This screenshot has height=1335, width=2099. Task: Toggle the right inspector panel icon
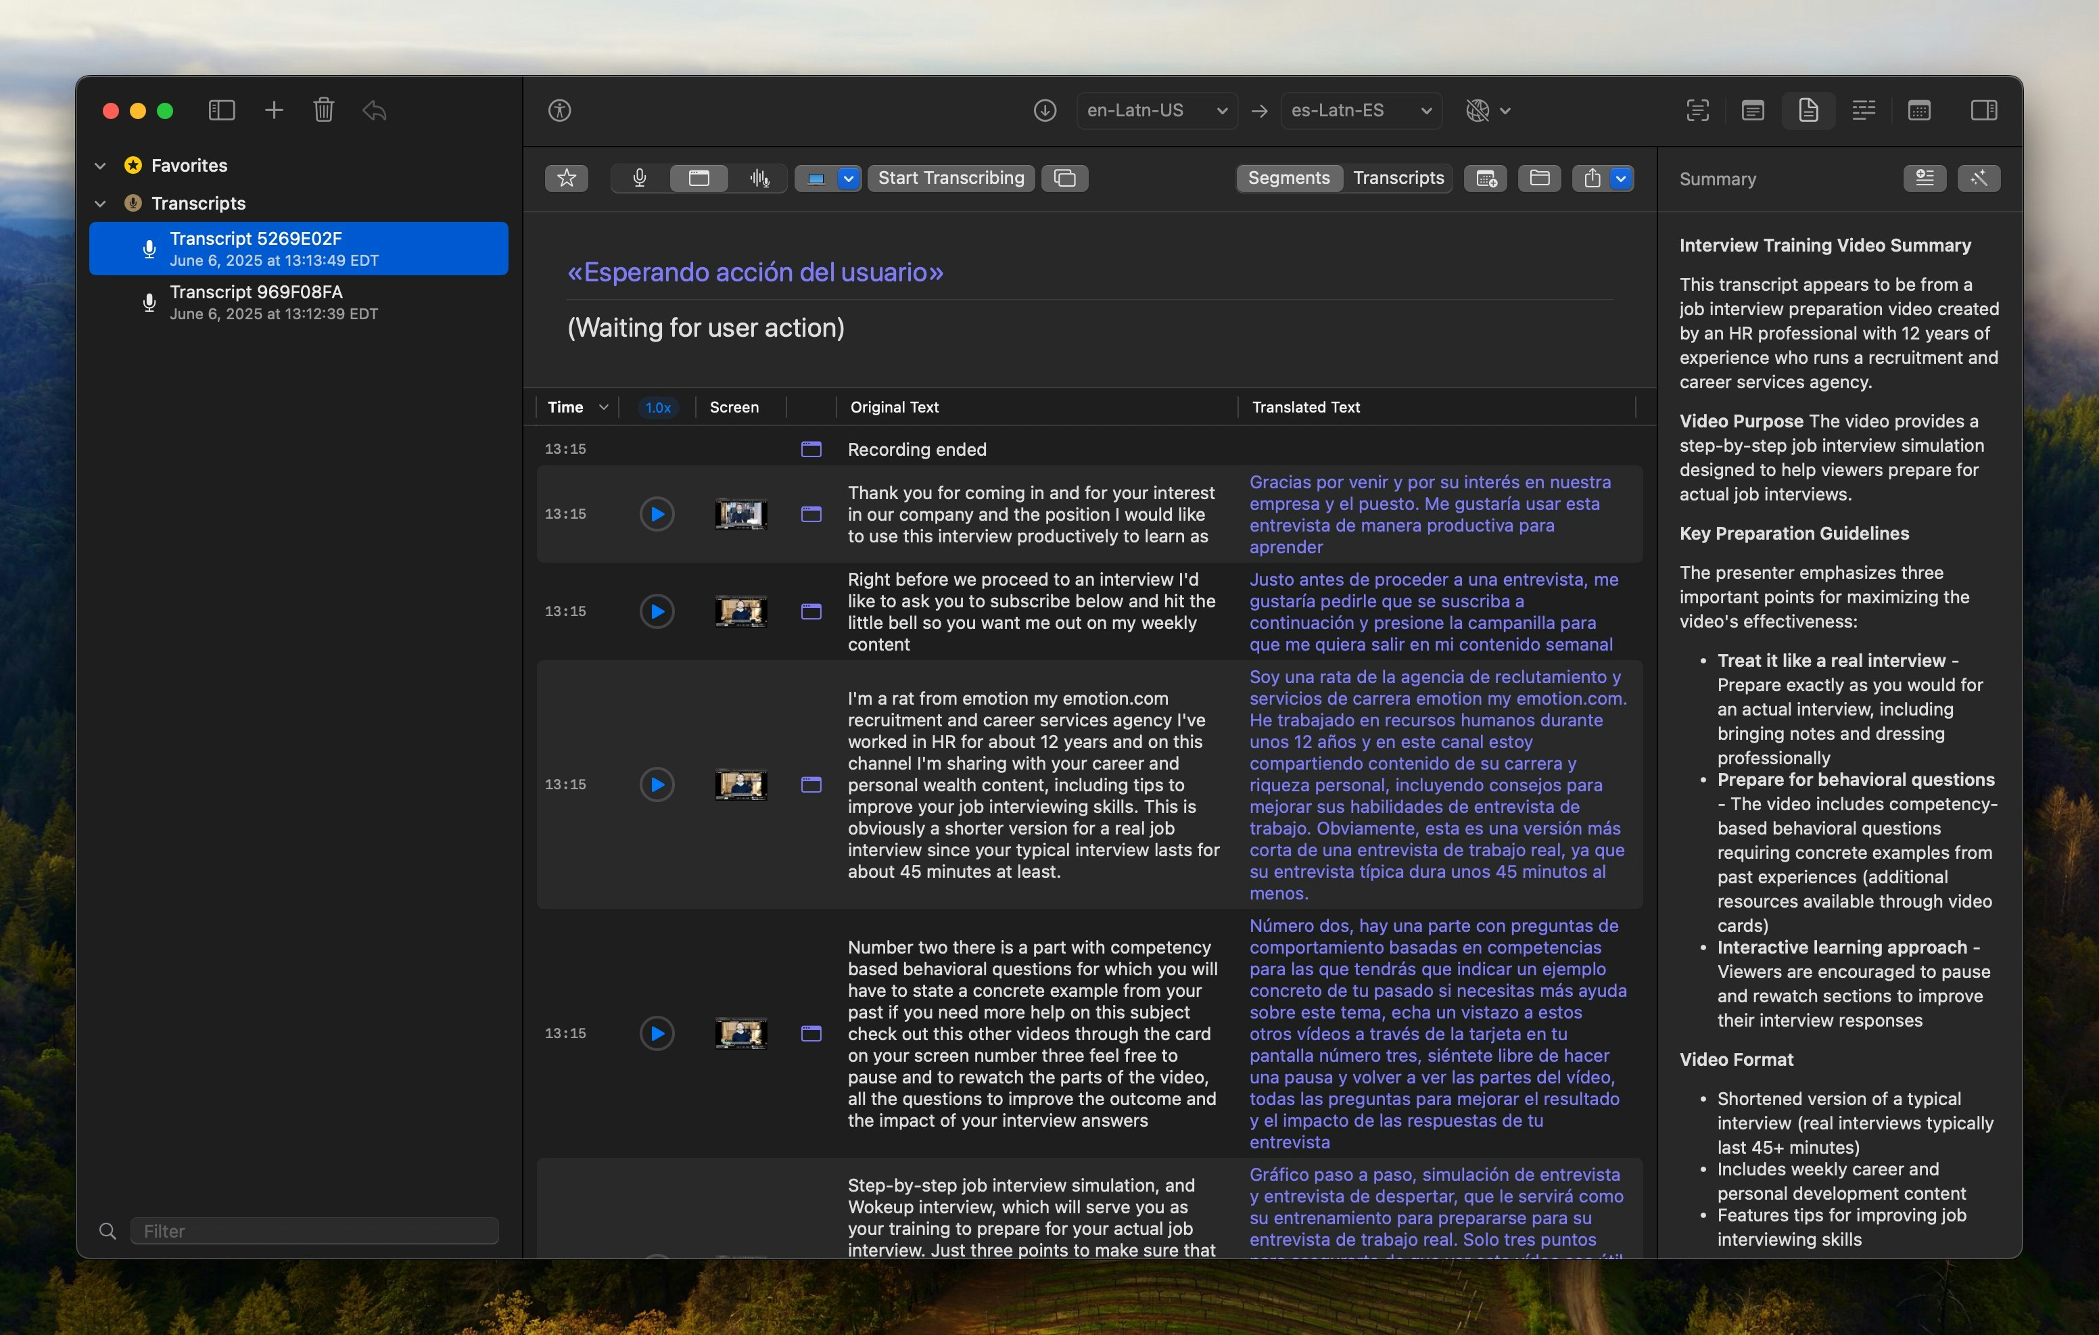point(1983,110)
